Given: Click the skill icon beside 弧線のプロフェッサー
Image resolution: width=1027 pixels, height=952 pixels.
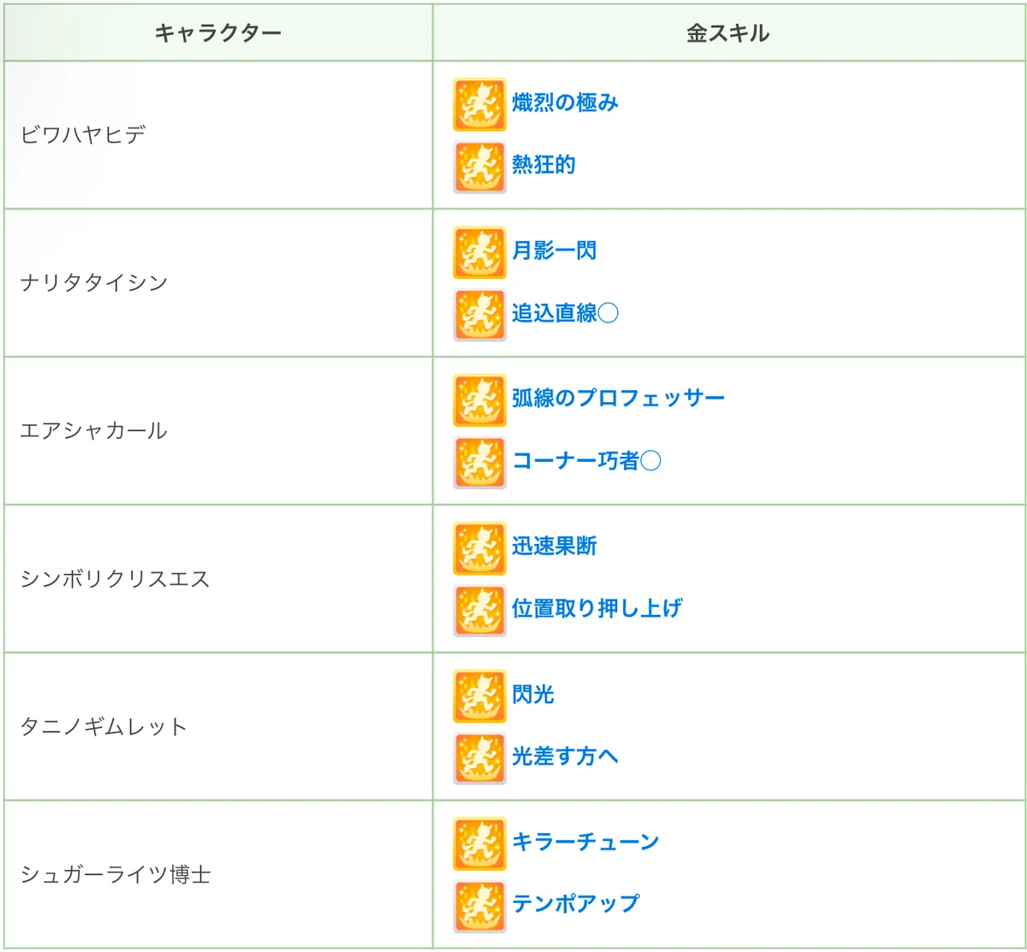Looking at the screenshot, I should (x=479, y=399).
